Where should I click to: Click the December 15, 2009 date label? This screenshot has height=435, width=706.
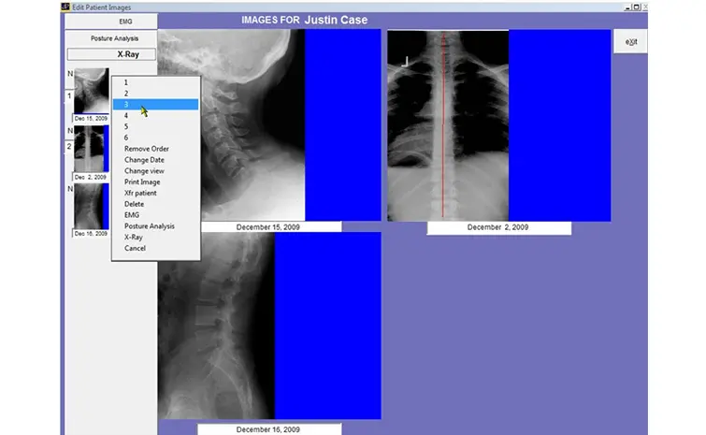[267, 227]
